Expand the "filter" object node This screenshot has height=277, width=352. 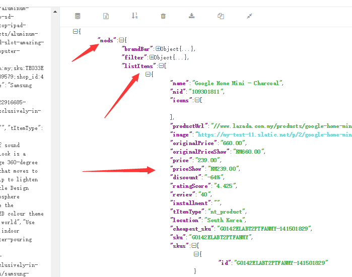coord(152,57)
